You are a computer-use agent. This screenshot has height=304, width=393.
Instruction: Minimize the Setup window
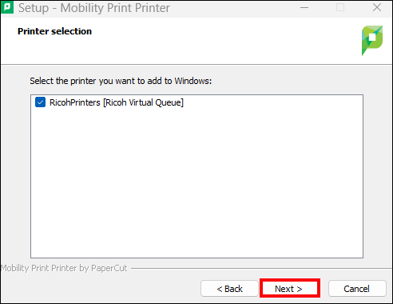[x=304, y=8]
